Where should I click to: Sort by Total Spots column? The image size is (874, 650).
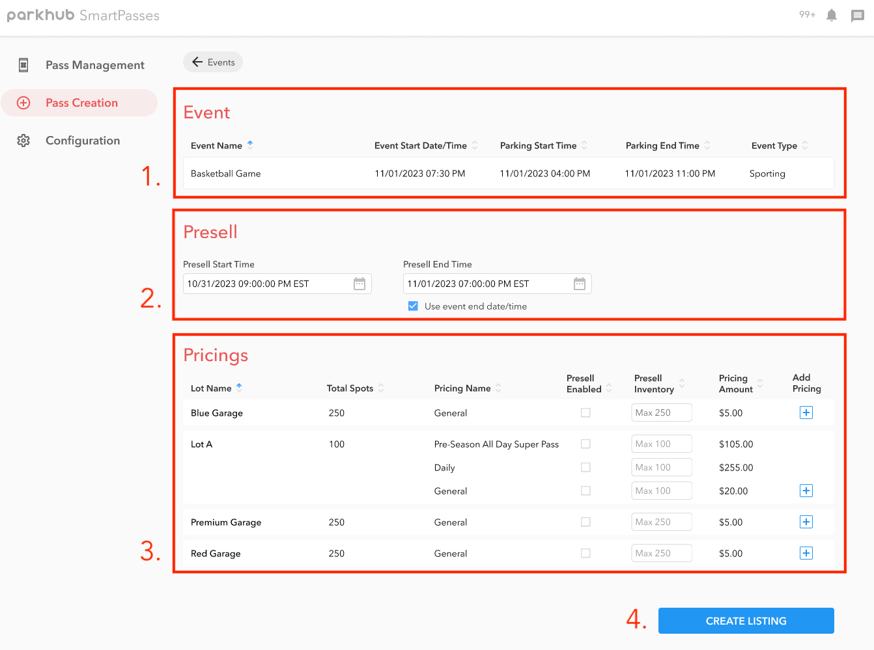[x=381, y=388]
